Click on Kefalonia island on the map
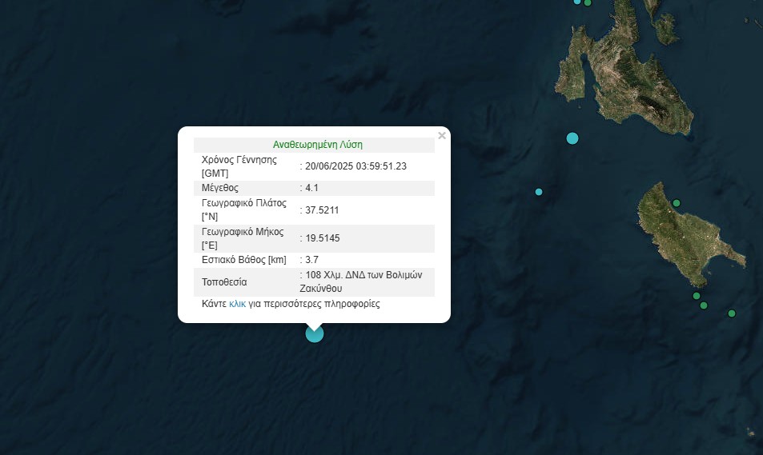The width and height of the screenshot is (763, 455). point(632,80)
